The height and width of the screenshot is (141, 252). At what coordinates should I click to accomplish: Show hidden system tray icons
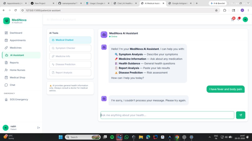(209, 137)
